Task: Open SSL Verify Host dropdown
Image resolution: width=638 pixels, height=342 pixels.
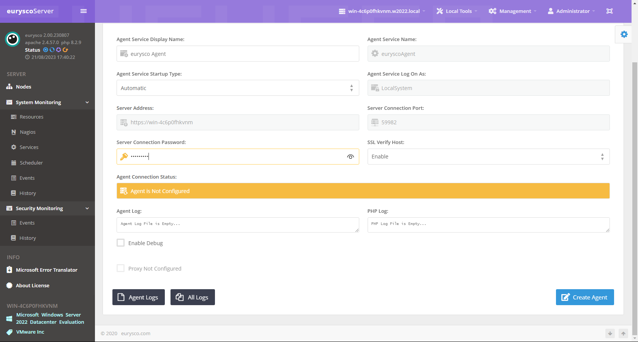Action: (x=488, y=157)
